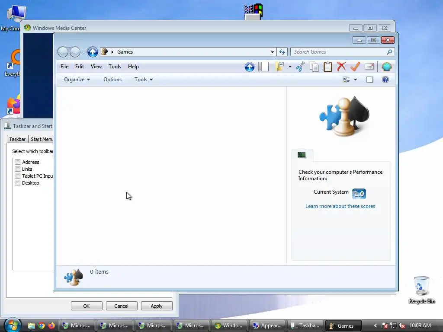The image size is (443, 332).
Task: Check the Desktop toolbar checkbox
Action: click(x=17, y=183)
